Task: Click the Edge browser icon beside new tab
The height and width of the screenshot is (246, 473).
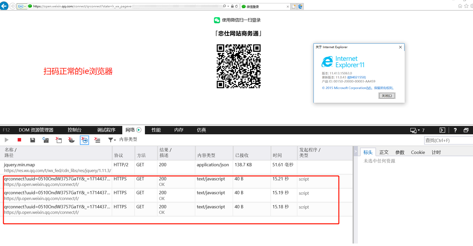Action: point(300,7)
